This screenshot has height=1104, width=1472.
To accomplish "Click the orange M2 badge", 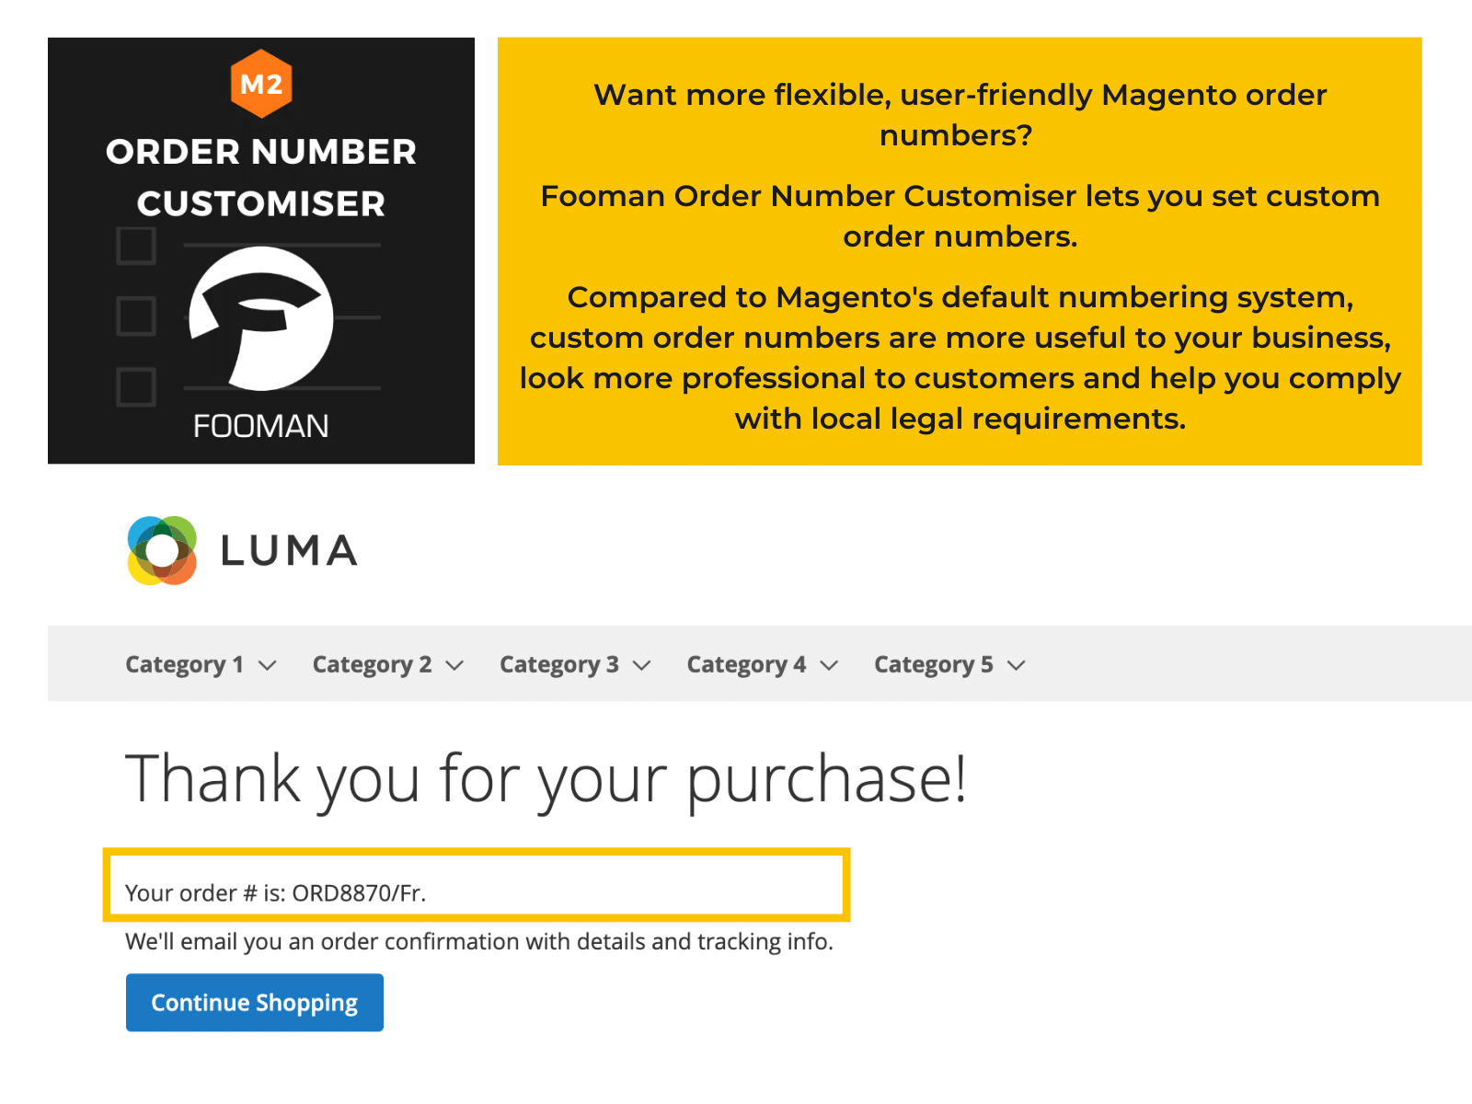I will tap(260, 84).
